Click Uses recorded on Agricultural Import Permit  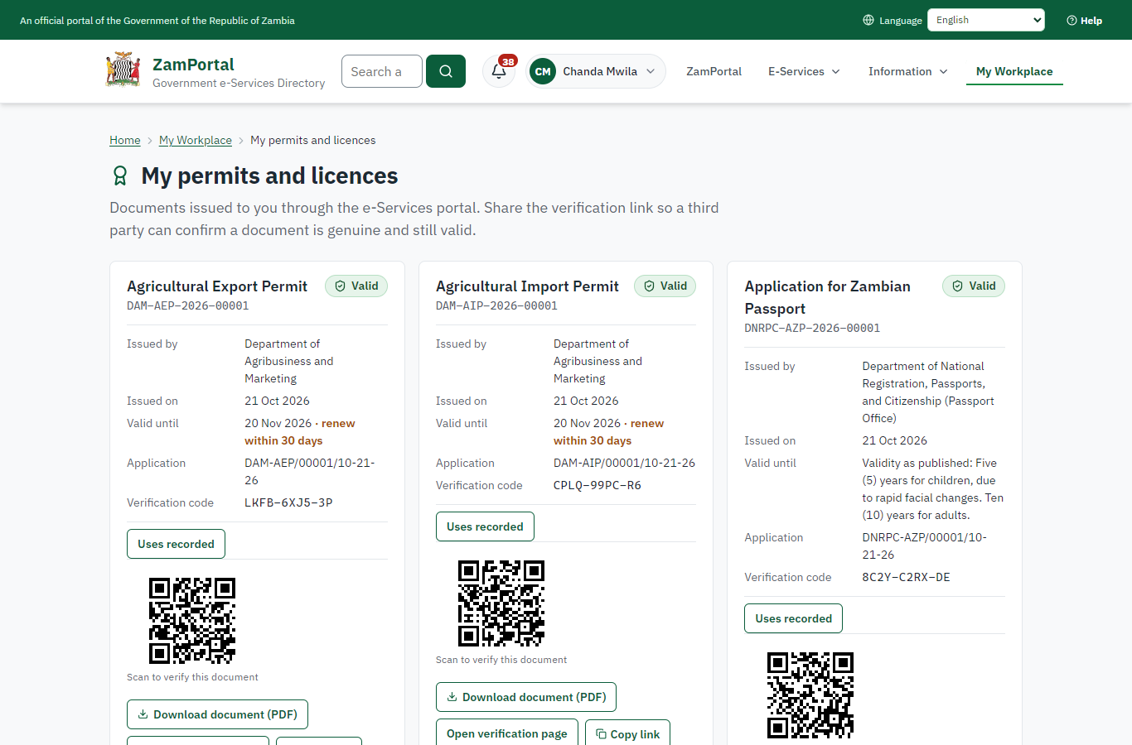click(x=485, y=526)
